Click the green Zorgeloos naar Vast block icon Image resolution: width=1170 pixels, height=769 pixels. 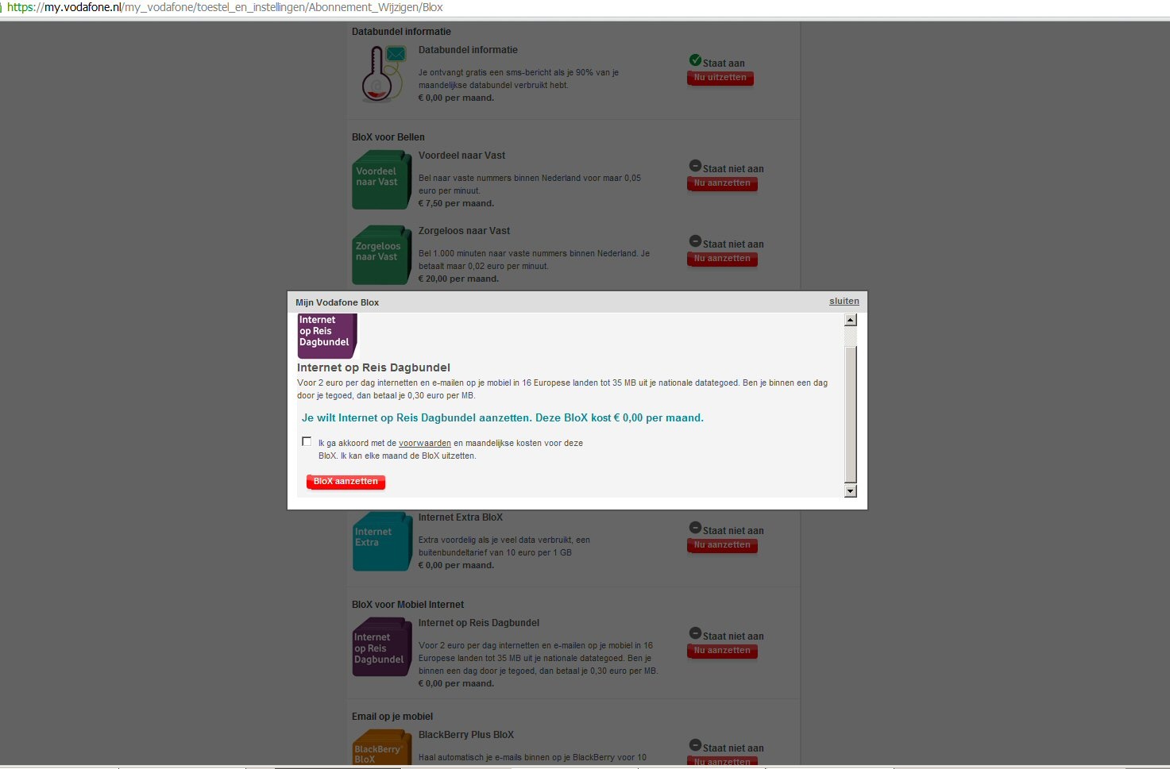(381, 256)
